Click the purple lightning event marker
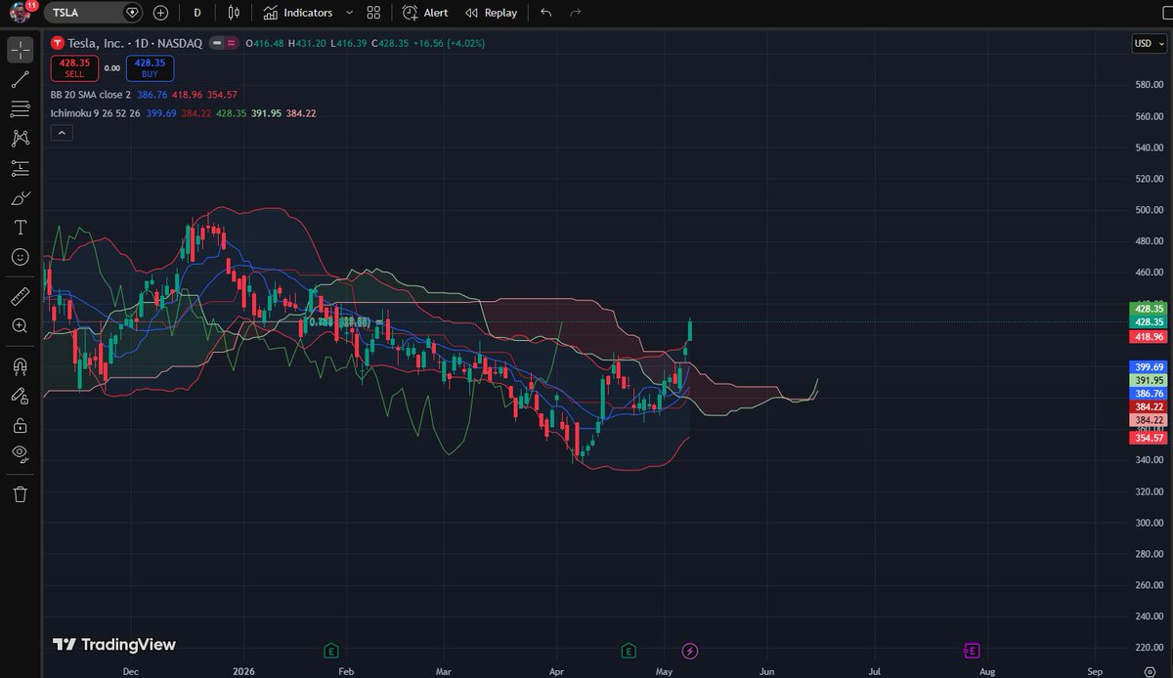The image size is (1173, 678). 690,650
